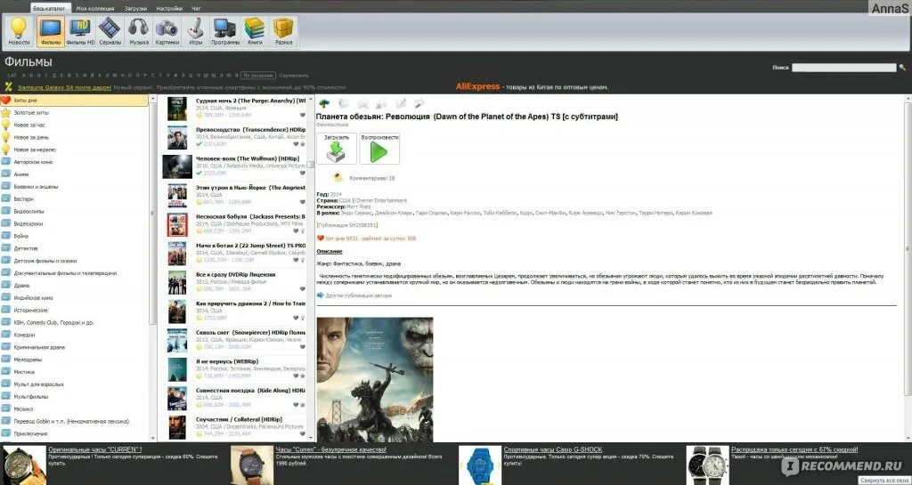Select Хиты дня in the sidebar
The image size is (912, 485).
[x=75, y=101]
